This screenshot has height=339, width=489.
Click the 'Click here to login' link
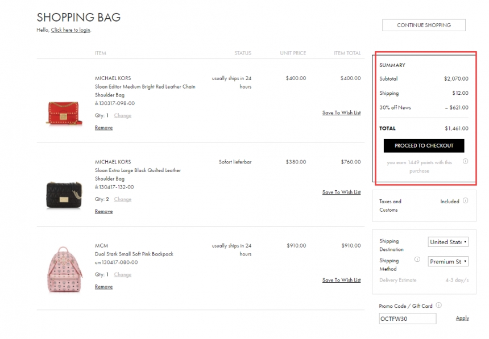(71, 30)
